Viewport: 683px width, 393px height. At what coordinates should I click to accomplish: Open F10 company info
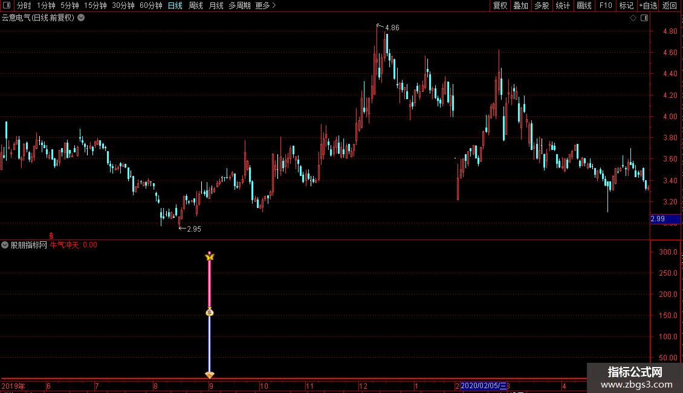[606, 5]
